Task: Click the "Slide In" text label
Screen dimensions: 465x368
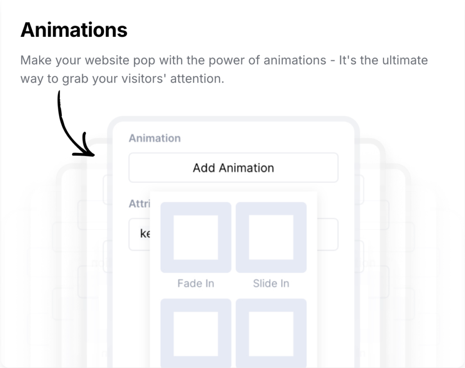Action: tap(271, 284)
